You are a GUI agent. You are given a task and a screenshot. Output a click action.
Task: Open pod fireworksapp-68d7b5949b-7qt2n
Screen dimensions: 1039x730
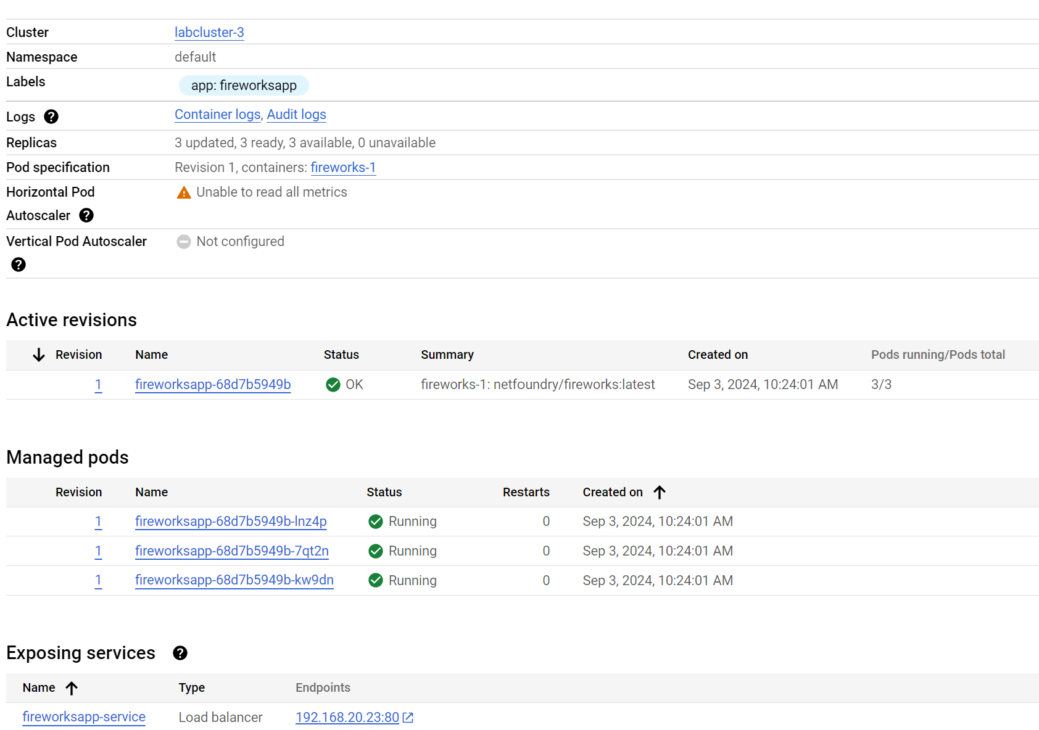[x=232, y=551]
